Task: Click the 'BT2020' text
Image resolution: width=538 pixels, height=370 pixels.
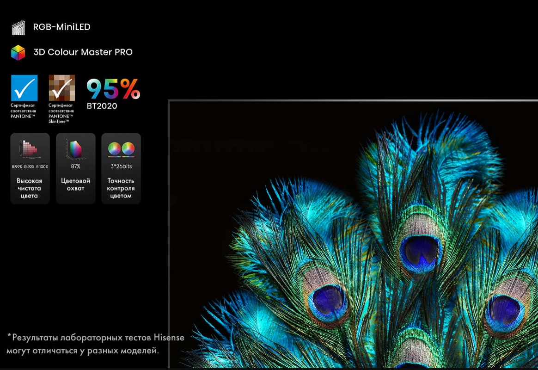Action: pyautogui.click(x=102, y=106)
